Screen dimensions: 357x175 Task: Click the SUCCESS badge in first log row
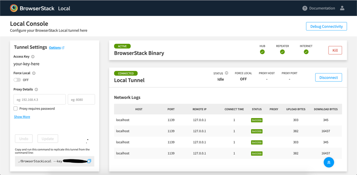pyautogui.click(x=257, y=120)
